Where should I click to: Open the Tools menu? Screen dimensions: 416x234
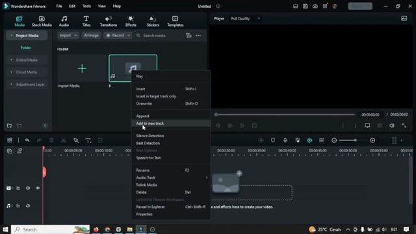click(86, 6)
